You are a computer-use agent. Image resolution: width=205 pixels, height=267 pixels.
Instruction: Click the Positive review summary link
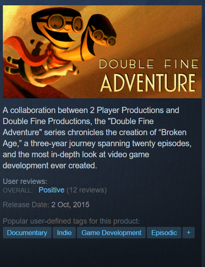point(52,190)
